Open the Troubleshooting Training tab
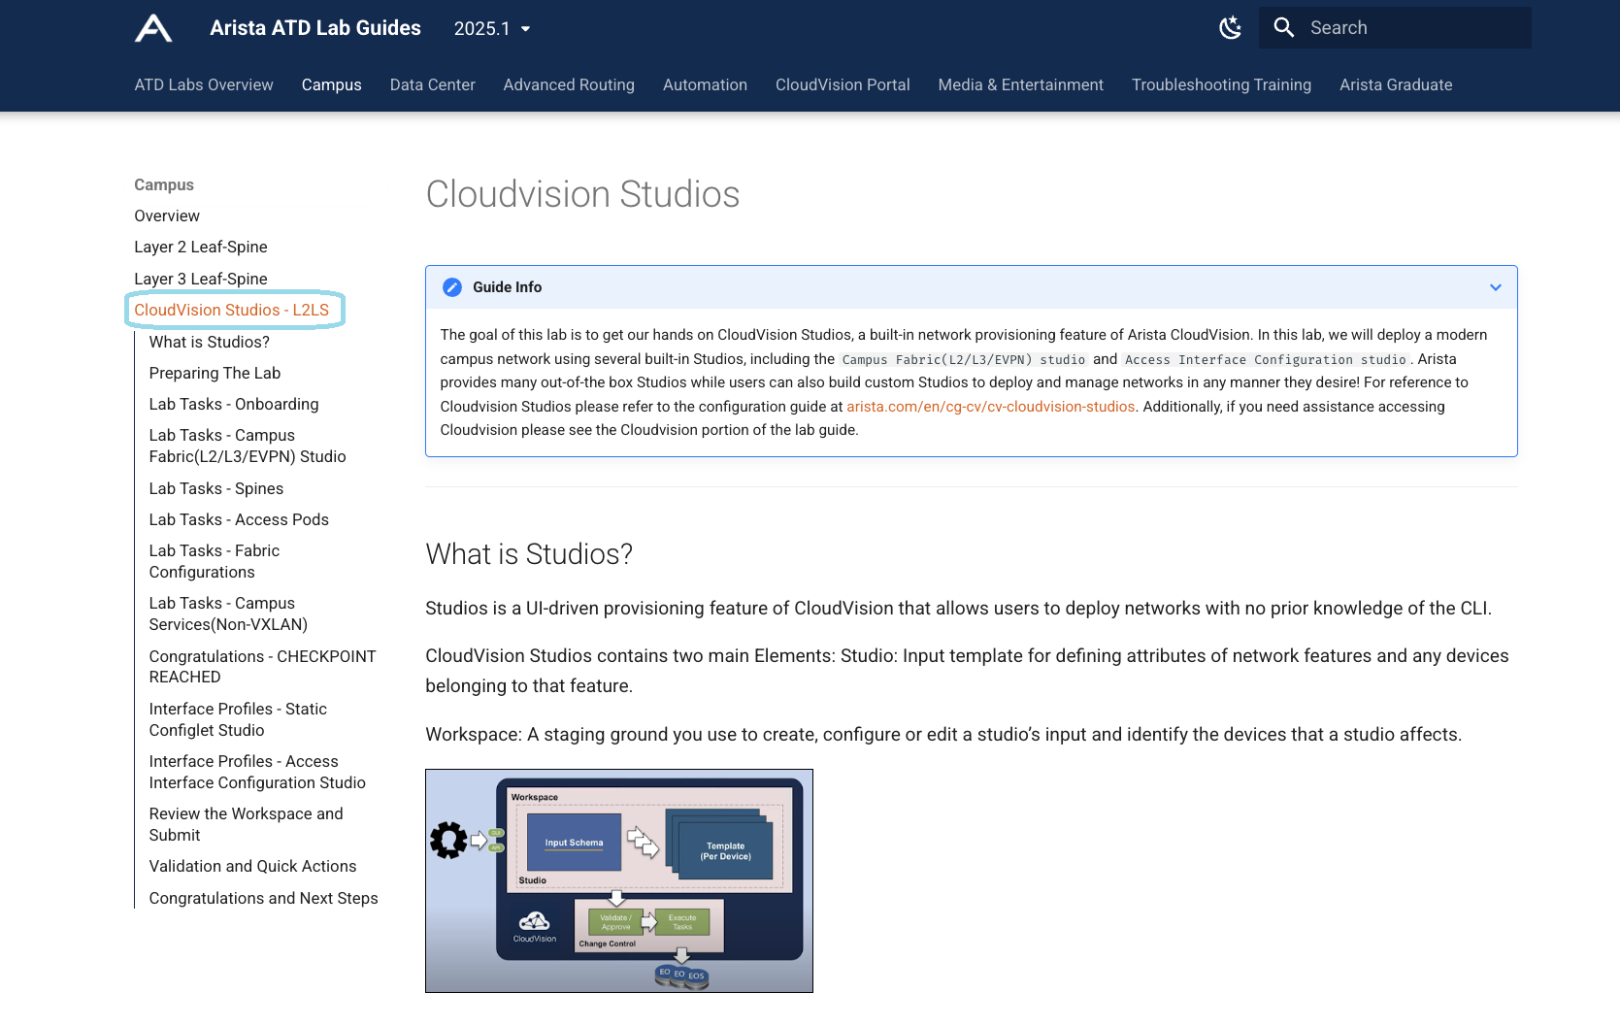This screenshot has height=1027, width=1620. [x=1220, y=85]
